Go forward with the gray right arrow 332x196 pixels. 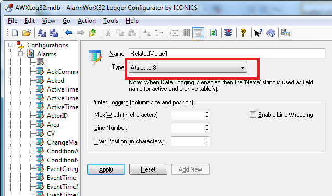81,33
